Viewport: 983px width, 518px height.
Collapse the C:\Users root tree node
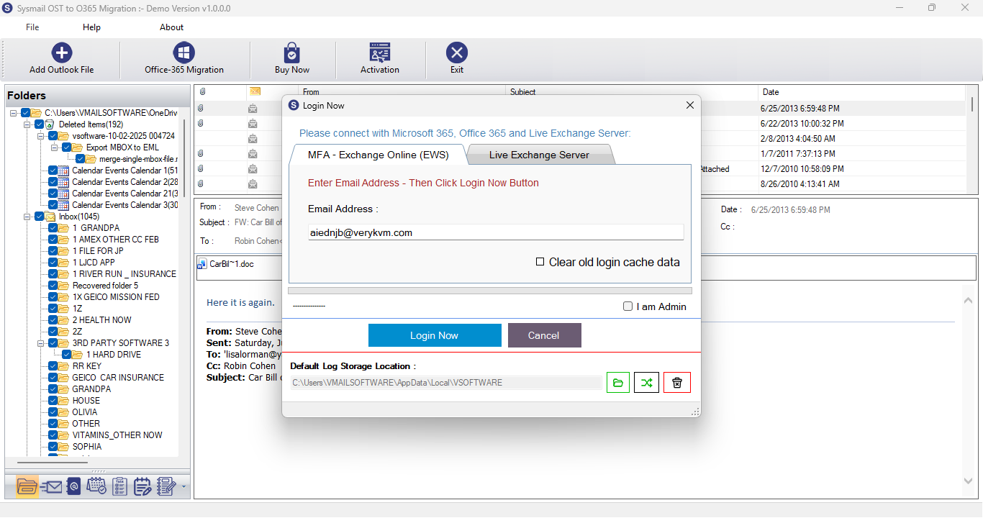pyautogui.click(x=14, y=113)
